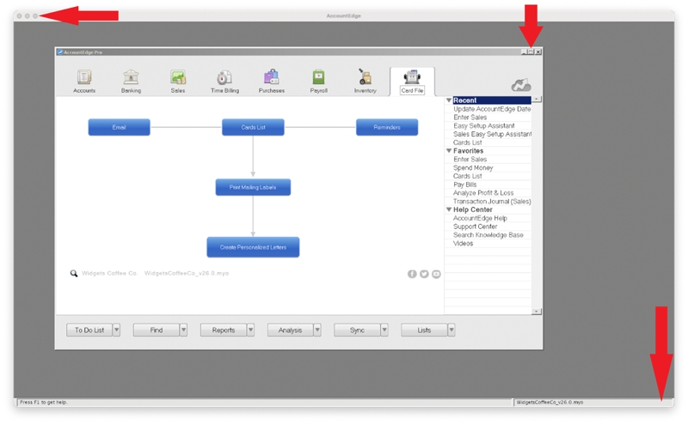Open Print Mailing Labels
688x424 pixels.
[x=253, y=187]
